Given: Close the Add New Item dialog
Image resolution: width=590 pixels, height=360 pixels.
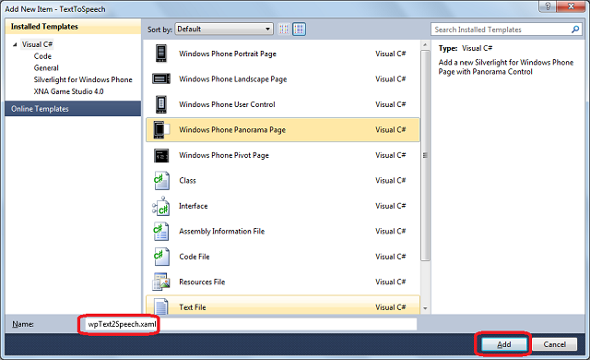Looking at the screenshot, I should pyautogui.click(x=572, y=6).
